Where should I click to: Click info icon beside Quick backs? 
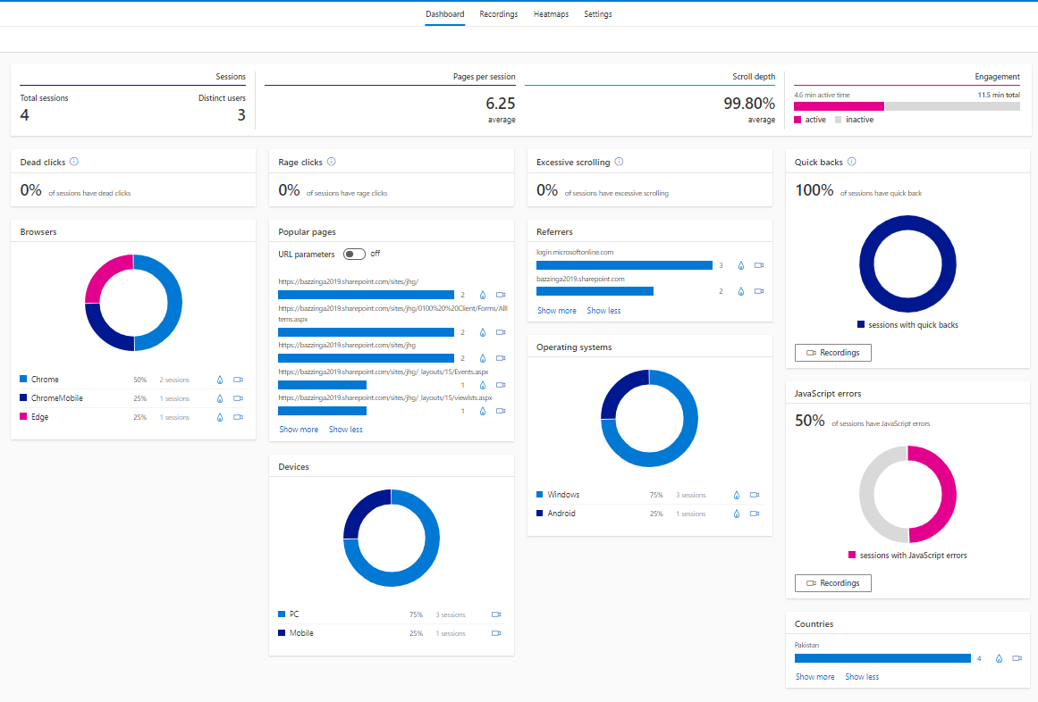851,162
